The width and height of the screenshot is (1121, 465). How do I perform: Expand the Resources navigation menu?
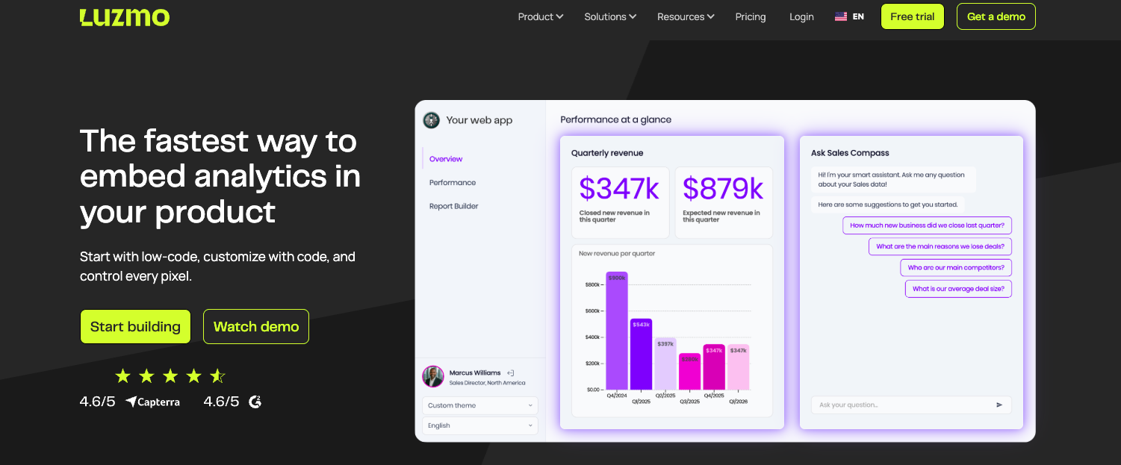686,16
